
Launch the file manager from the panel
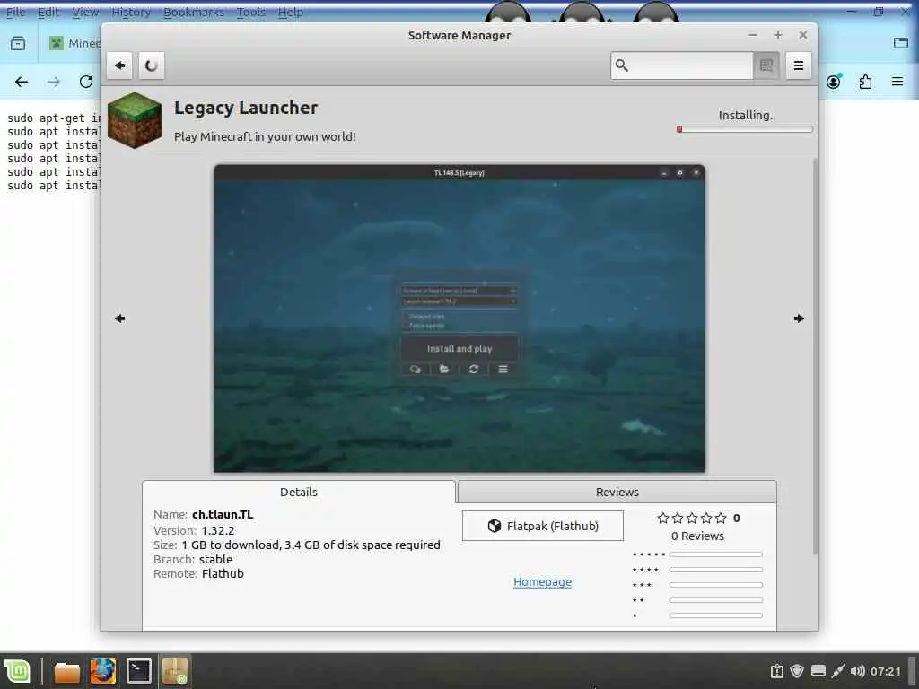pyautogui.click(x=66, y=671)
